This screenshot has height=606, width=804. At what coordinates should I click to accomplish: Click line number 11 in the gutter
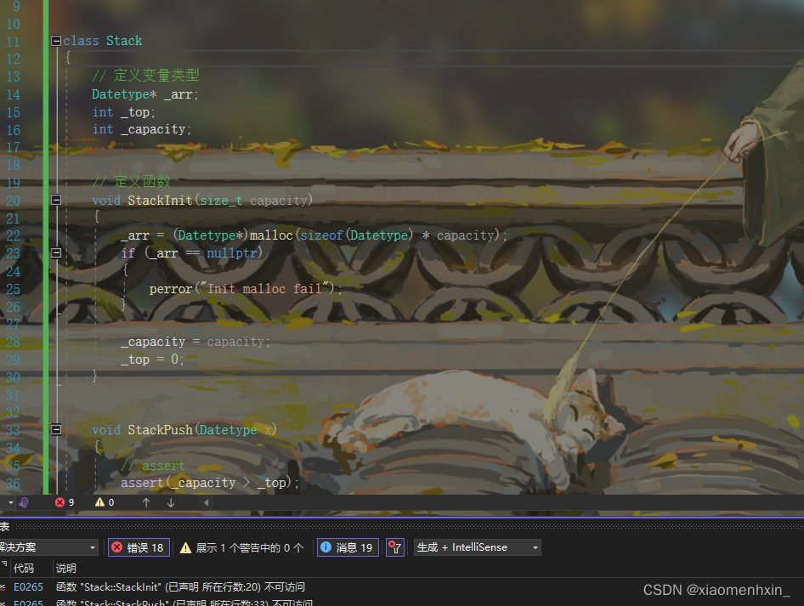[13, 42]
